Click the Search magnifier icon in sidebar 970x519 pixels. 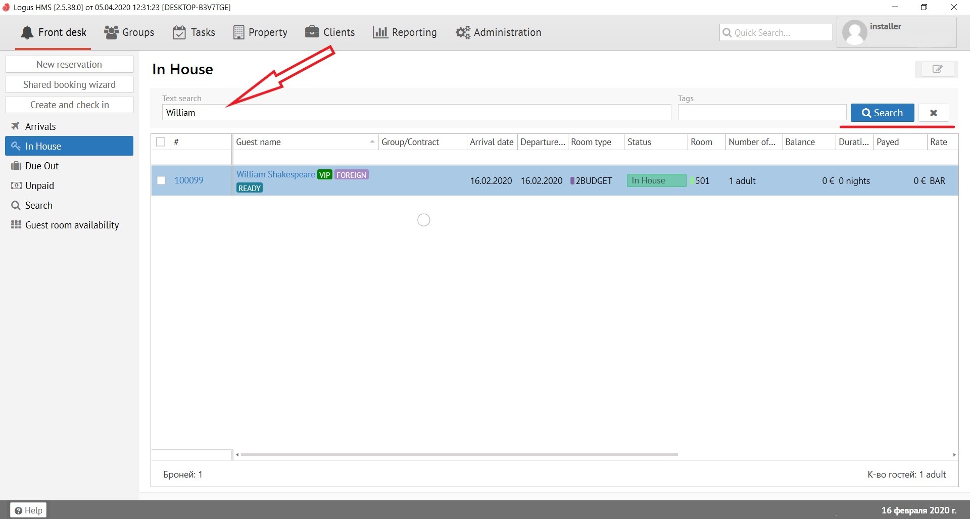point(16,205)
